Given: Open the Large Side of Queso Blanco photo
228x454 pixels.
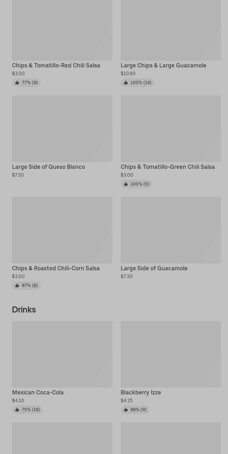Looking at the screenshot, I should point(62,128).
